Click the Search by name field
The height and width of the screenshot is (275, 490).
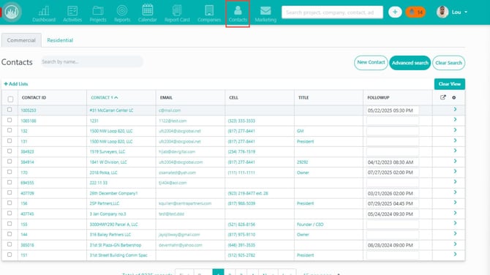pos(91,62)
